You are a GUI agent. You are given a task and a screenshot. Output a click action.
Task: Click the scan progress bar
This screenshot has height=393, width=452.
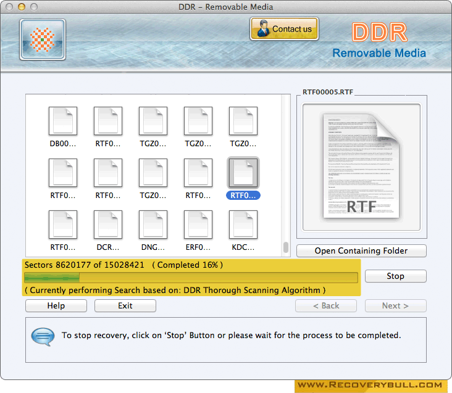click(191, 278)
